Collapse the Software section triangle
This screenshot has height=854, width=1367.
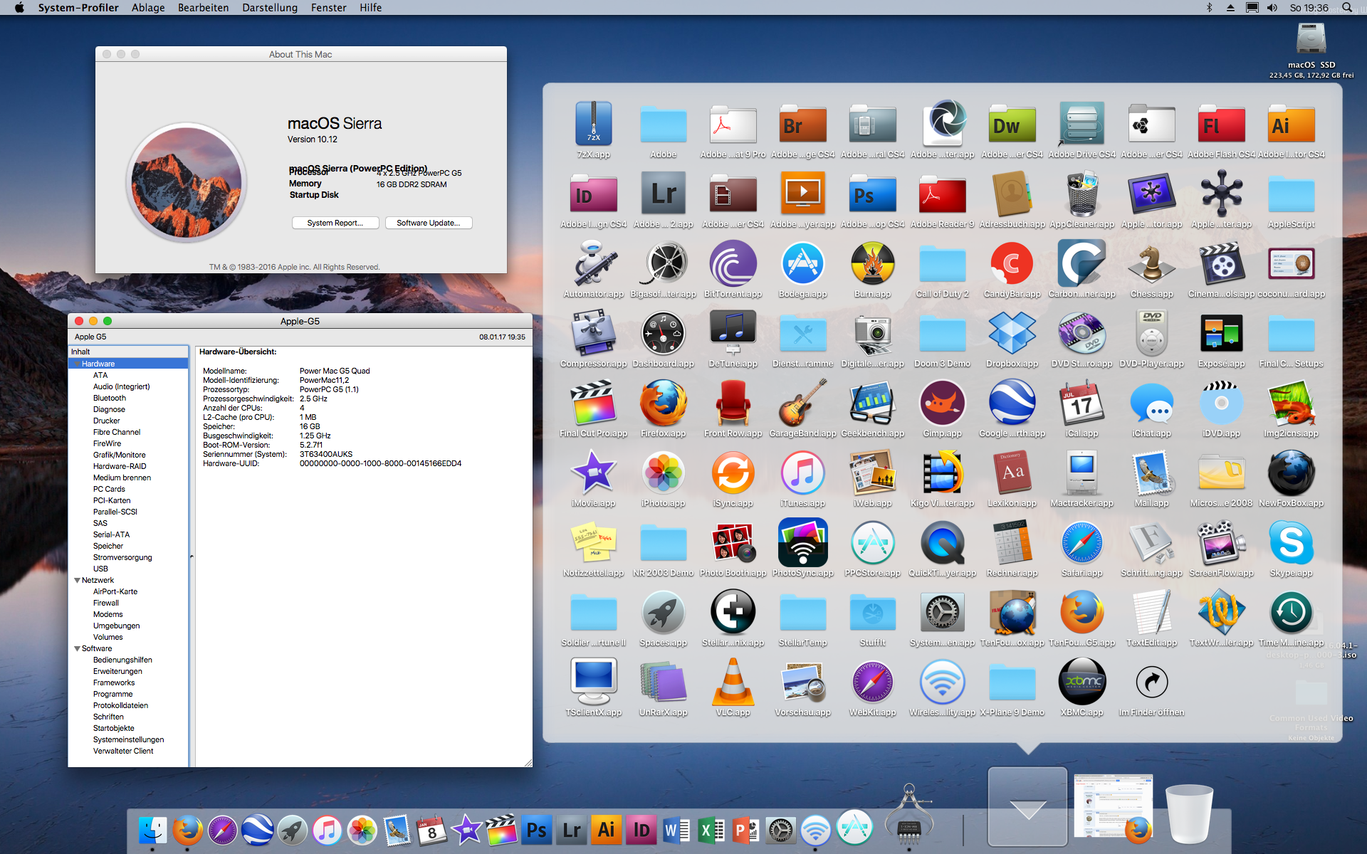click(77, 648)
